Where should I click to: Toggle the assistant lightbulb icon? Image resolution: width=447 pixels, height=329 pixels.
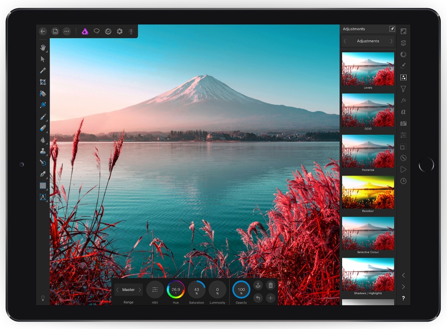pos(43,298)
